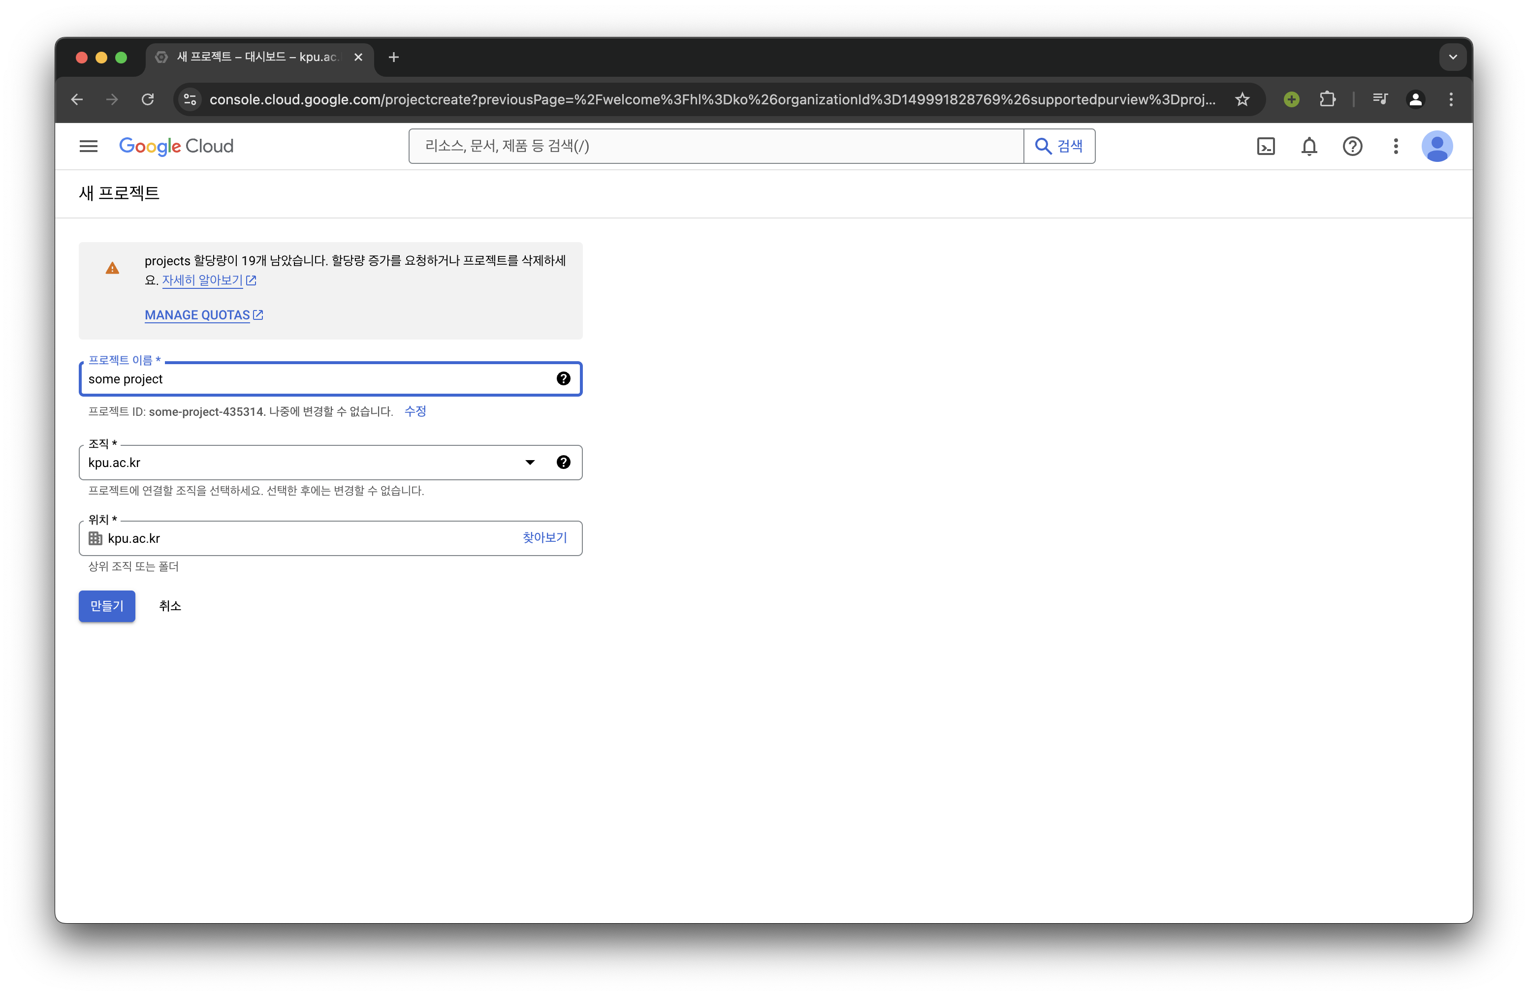1528x996 pixels.
Task: Reload the page
Action: tap(148, 99)
